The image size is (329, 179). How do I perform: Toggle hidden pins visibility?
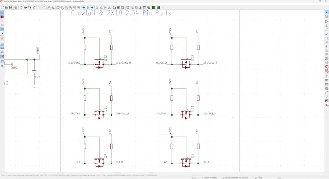[x=2, y=38]
